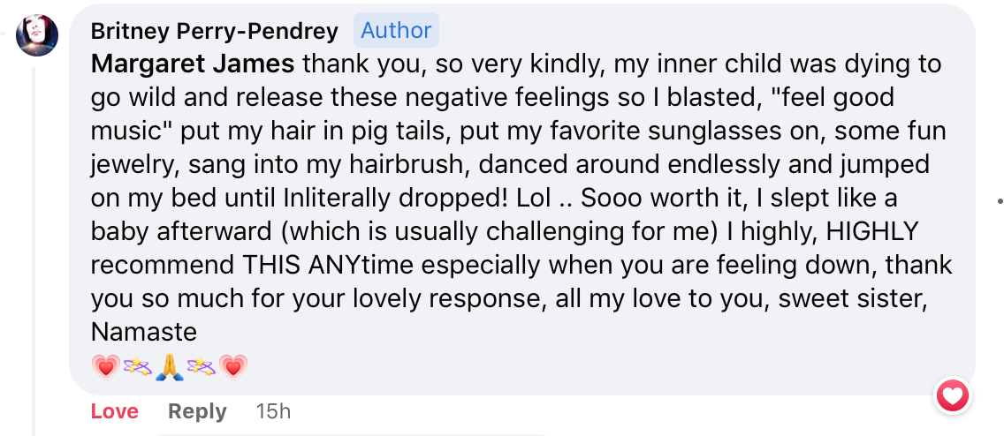The width and height of the screenshot is (1004, 436).
Task: Open Britney Perry-Pendrey's profile name link
Action: [x=215, y=32]
